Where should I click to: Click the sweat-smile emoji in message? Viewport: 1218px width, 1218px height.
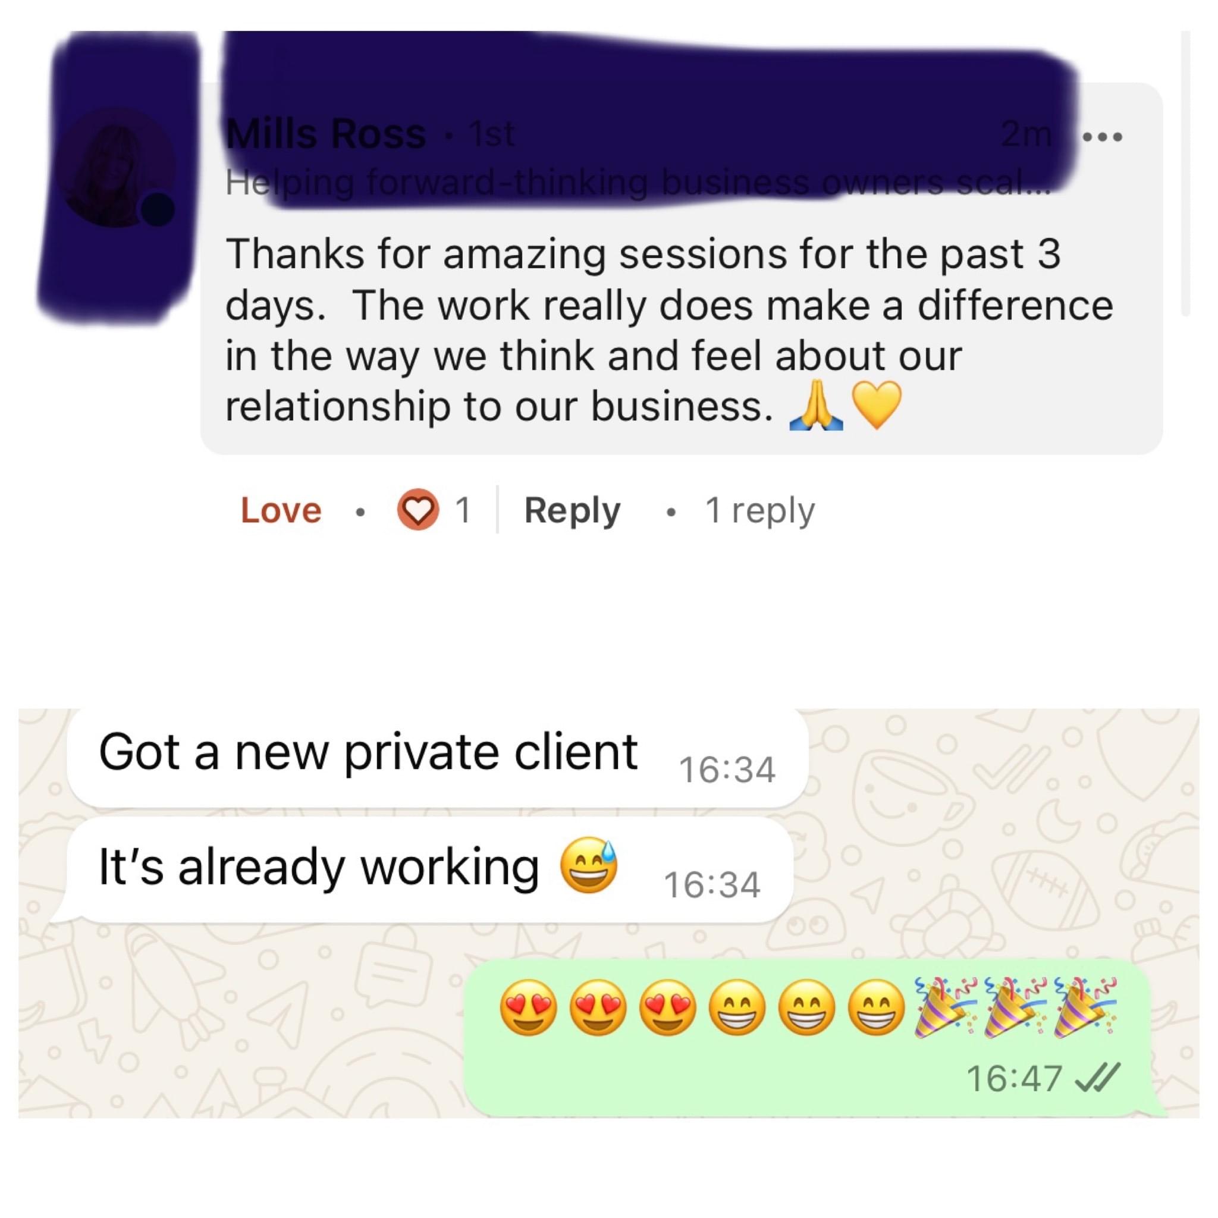tap(589, 865)
